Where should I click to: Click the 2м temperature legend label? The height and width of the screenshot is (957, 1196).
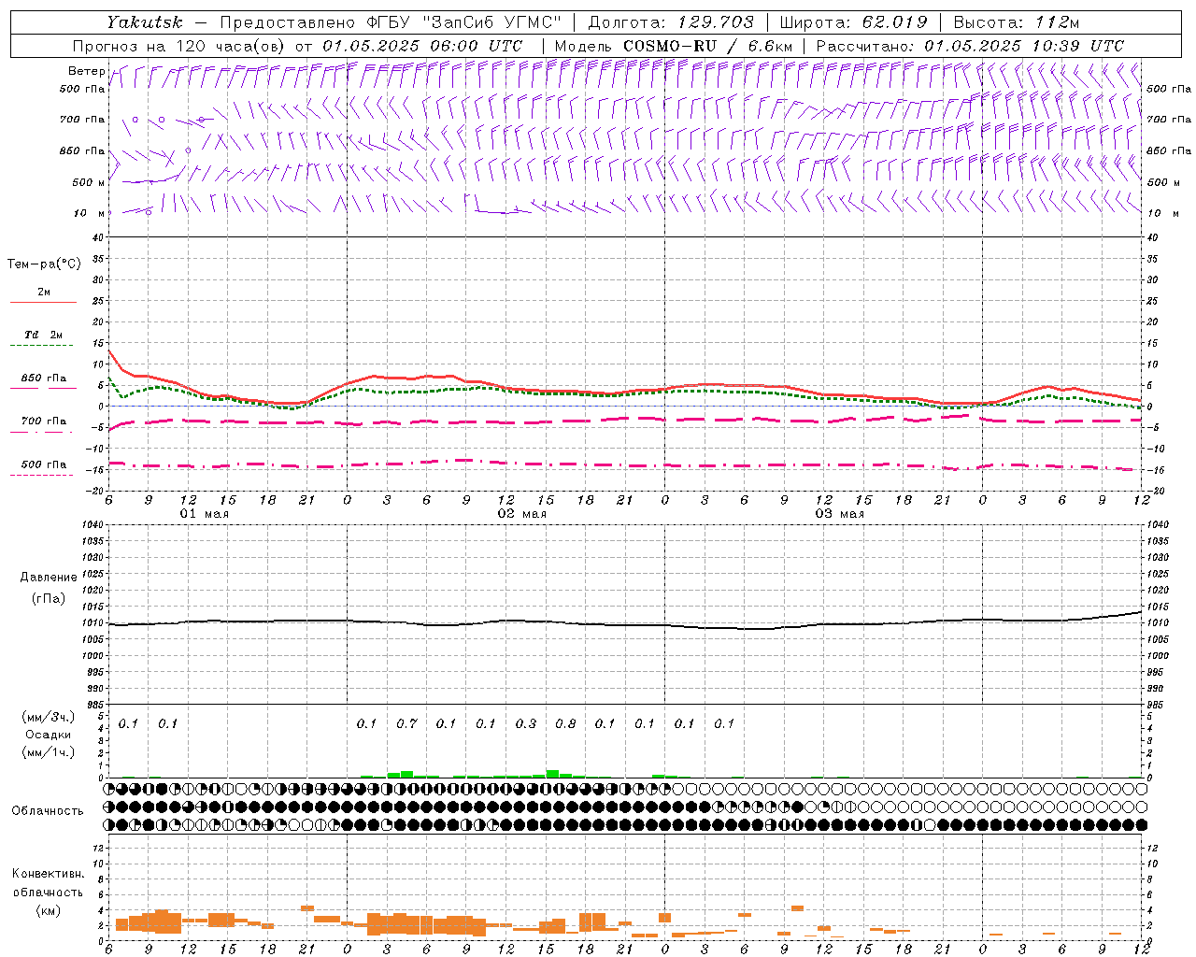(x=44, y=292)
